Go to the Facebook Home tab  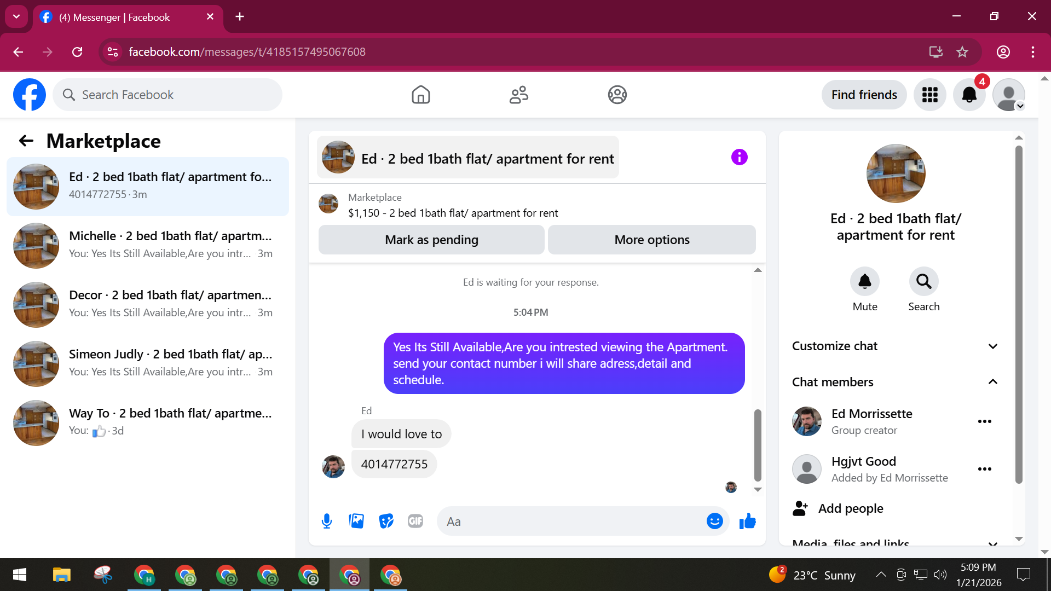[420, 95]
